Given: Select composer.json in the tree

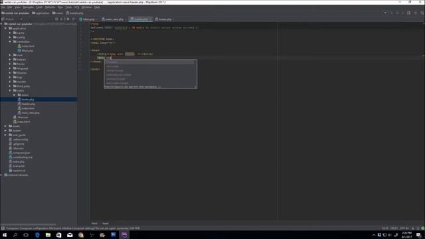Looking at the screenshot, I should pos(21,153).
